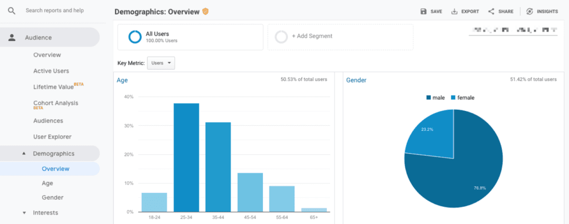Image resolution: width=569 pixels, height=224 pixels.
Task: Open User Explorer report
Action: click(x=52, y=137)
